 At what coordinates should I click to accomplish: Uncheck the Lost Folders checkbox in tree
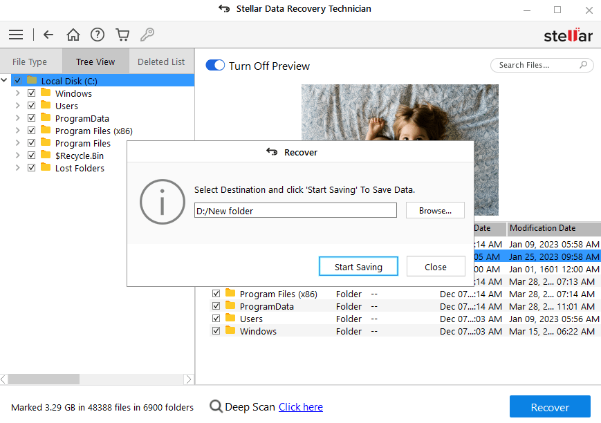tap(31, 168)
